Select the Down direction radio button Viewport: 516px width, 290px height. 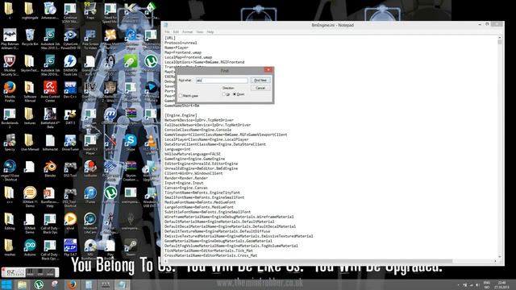(235, 94)
